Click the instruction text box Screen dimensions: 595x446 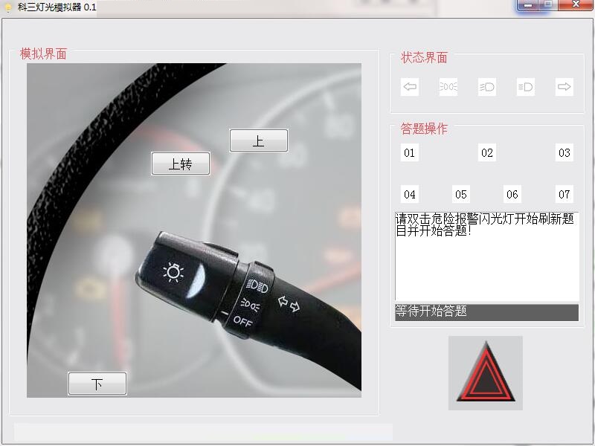487,256
